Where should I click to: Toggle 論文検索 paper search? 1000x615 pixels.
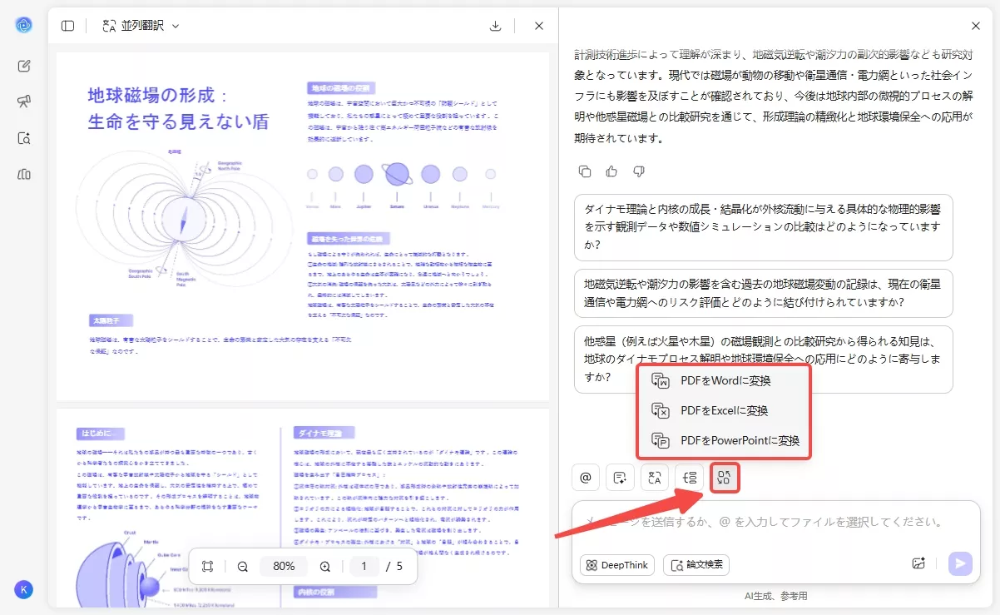pyautogui.click(x=696, y=565)
